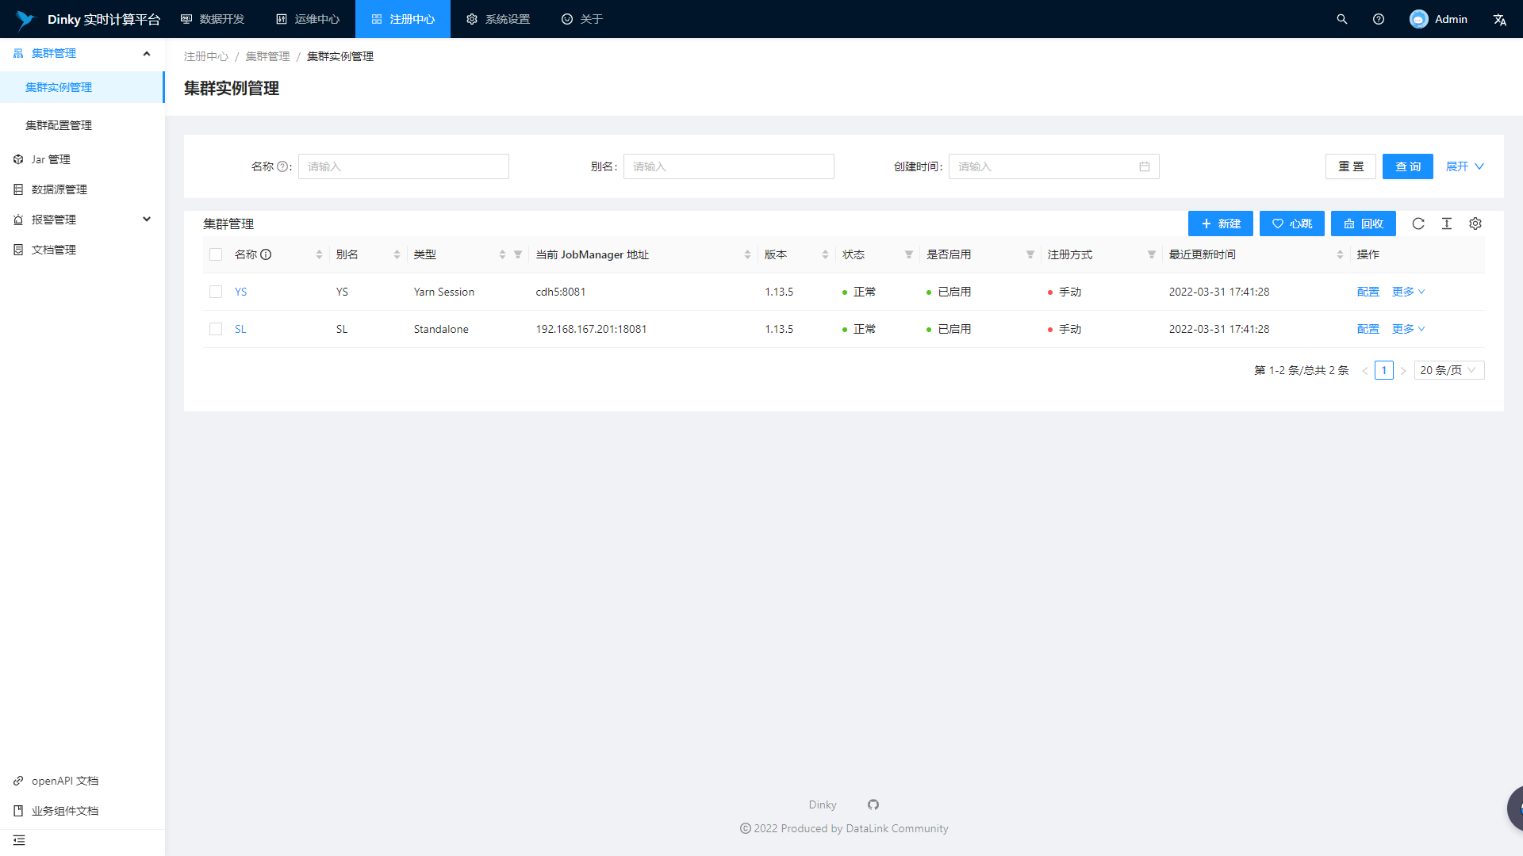The height and width of the screenshot is (856, 1523).
Task: Open the table density icon
Action: [1447, 224]
